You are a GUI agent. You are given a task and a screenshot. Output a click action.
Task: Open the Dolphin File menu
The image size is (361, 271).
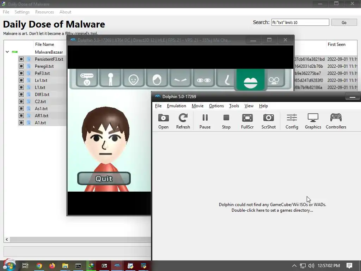(x=158, y=106)
